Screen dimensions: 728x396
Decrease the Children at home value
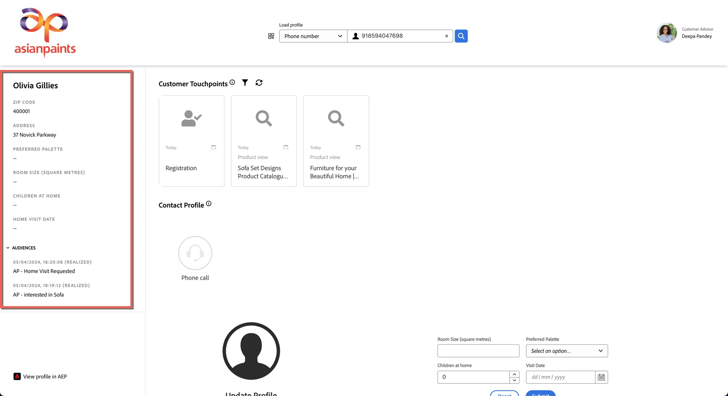point(514,380)
